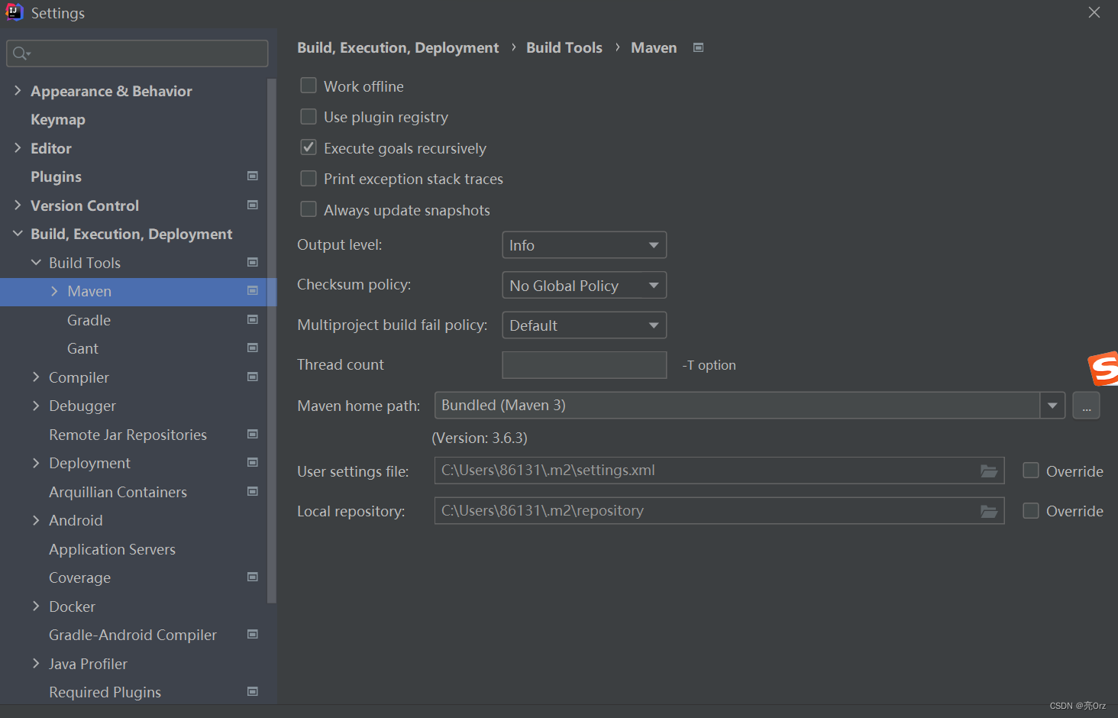Close the Settings dialog
Image resolution: width=1118 pixels, height=718 pixels.
point(1094,12)
